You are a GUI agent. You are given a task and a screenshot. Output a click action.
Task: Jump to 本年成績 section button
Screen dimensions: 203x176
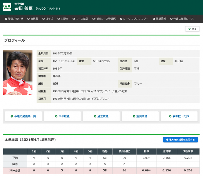[62, 116]
